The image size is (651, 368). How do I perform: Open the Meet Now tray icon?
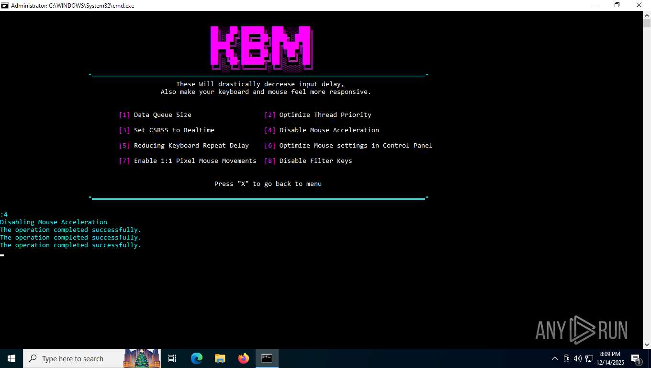(566, 358)
